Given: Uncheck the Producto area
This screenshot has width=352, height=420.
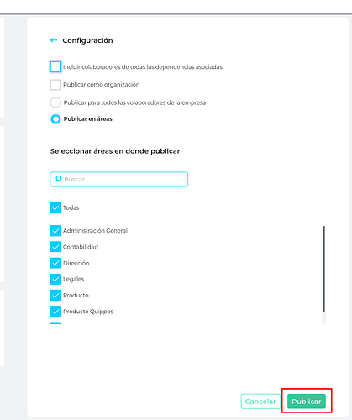Looking at the screenshot, I should click(x=55, y=295).
